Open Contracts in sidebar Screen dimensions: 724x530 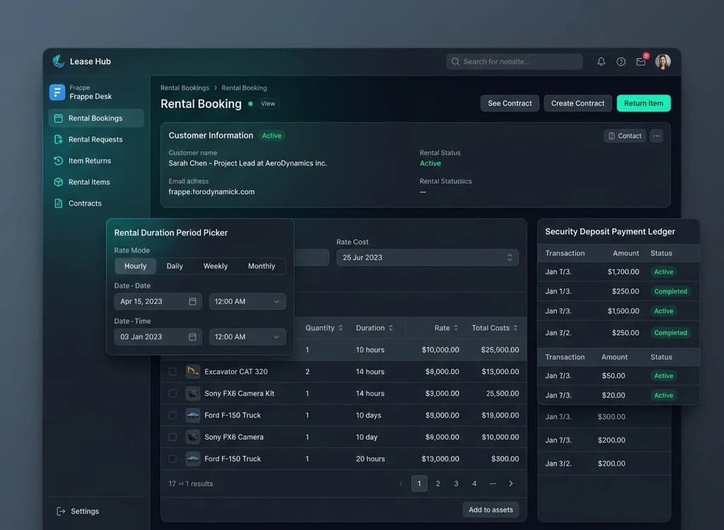[x=96, y=203]
